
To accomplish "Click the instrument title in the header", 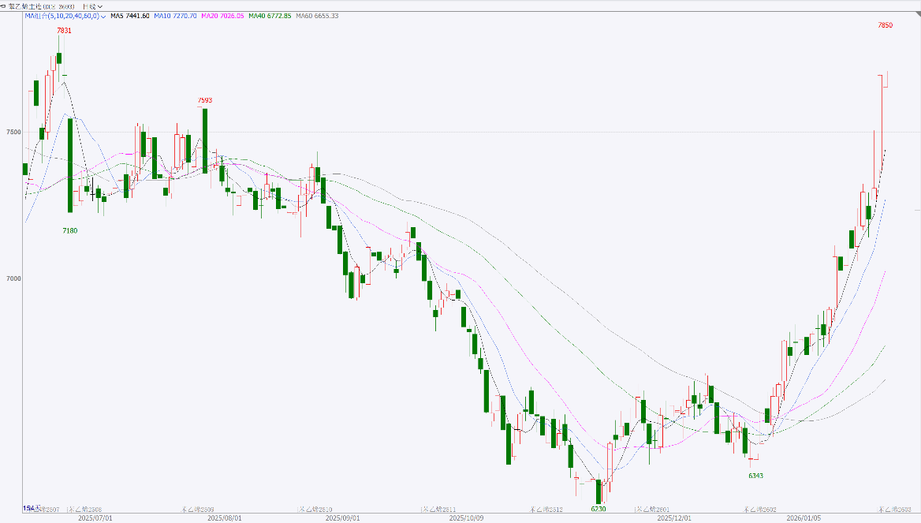I will [41, 6].
